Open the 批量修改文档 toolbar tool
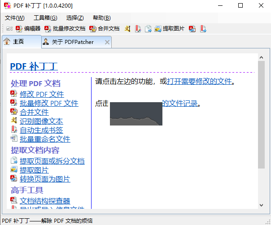This screenshot has width=271, height=225. pos(65,29)
